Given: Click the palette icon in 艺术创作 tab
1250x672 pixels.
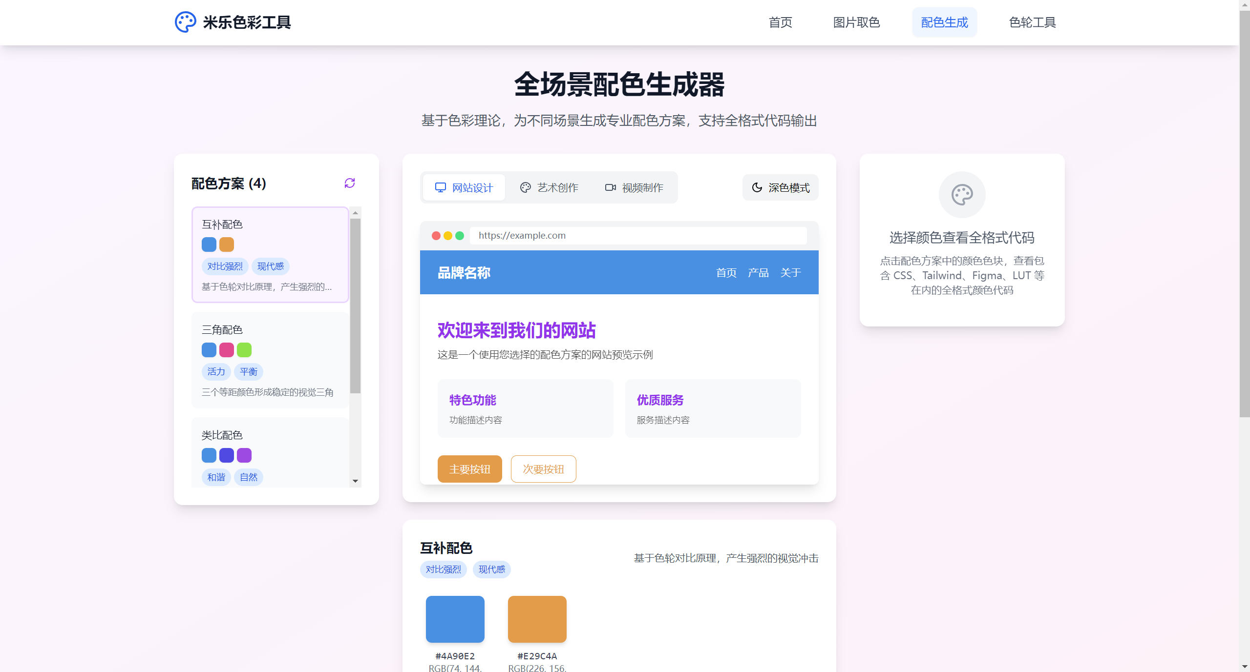Looking at the screenshot, I should [x=525, y=187].
